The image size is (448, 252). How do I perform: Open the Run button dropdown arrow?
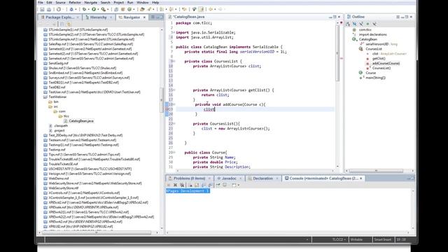click(x=98, y=9)
